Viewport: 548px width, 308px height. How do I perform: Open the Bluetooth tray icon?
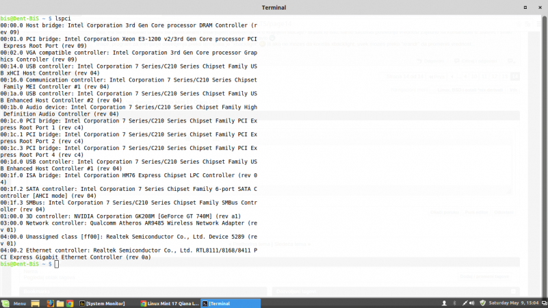point(454,303)
